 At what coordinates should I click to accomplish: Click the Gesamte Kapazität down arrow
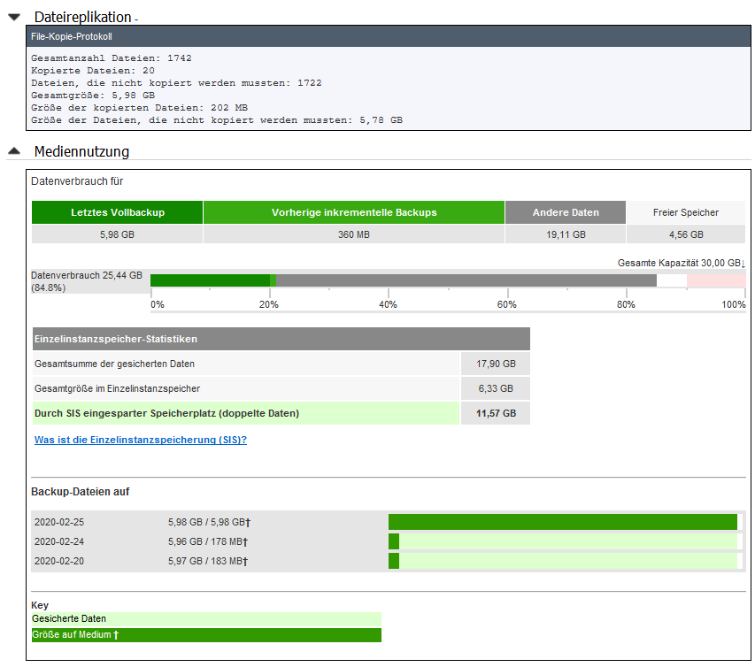coord(743,264)
